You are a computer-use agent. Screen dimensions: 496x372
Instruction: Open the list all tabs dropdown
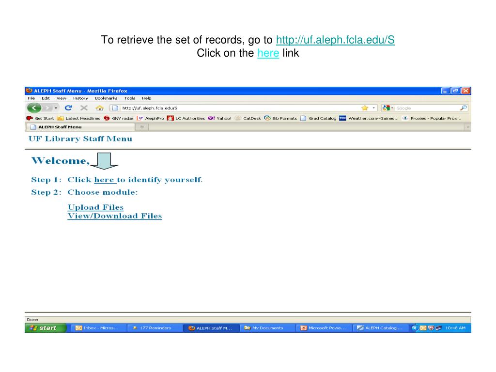(x=467, y=127)
